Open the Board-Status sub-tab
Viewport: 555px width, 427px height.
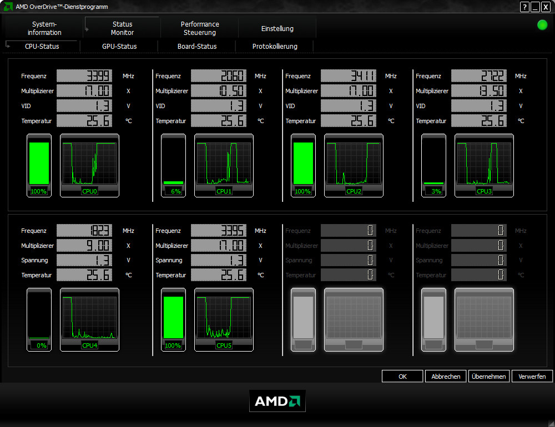tap(197, 47)
